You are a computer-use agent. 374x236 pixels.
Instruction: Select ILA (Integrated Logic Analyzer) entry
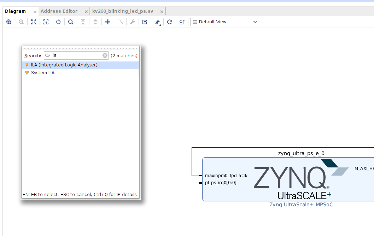point(81,65)
